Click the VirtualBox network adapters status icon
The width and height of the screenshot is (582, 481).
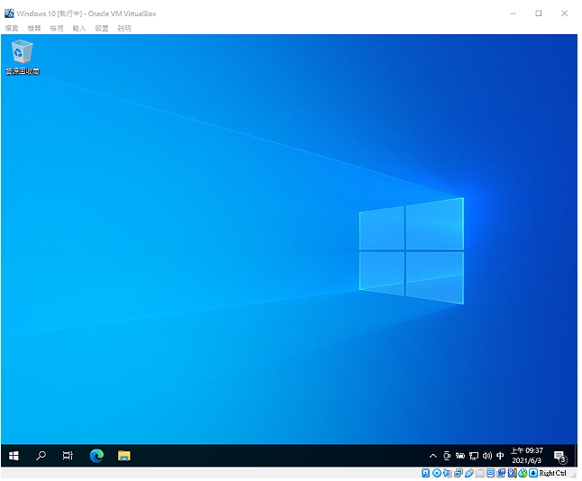[x=459, y=473]
